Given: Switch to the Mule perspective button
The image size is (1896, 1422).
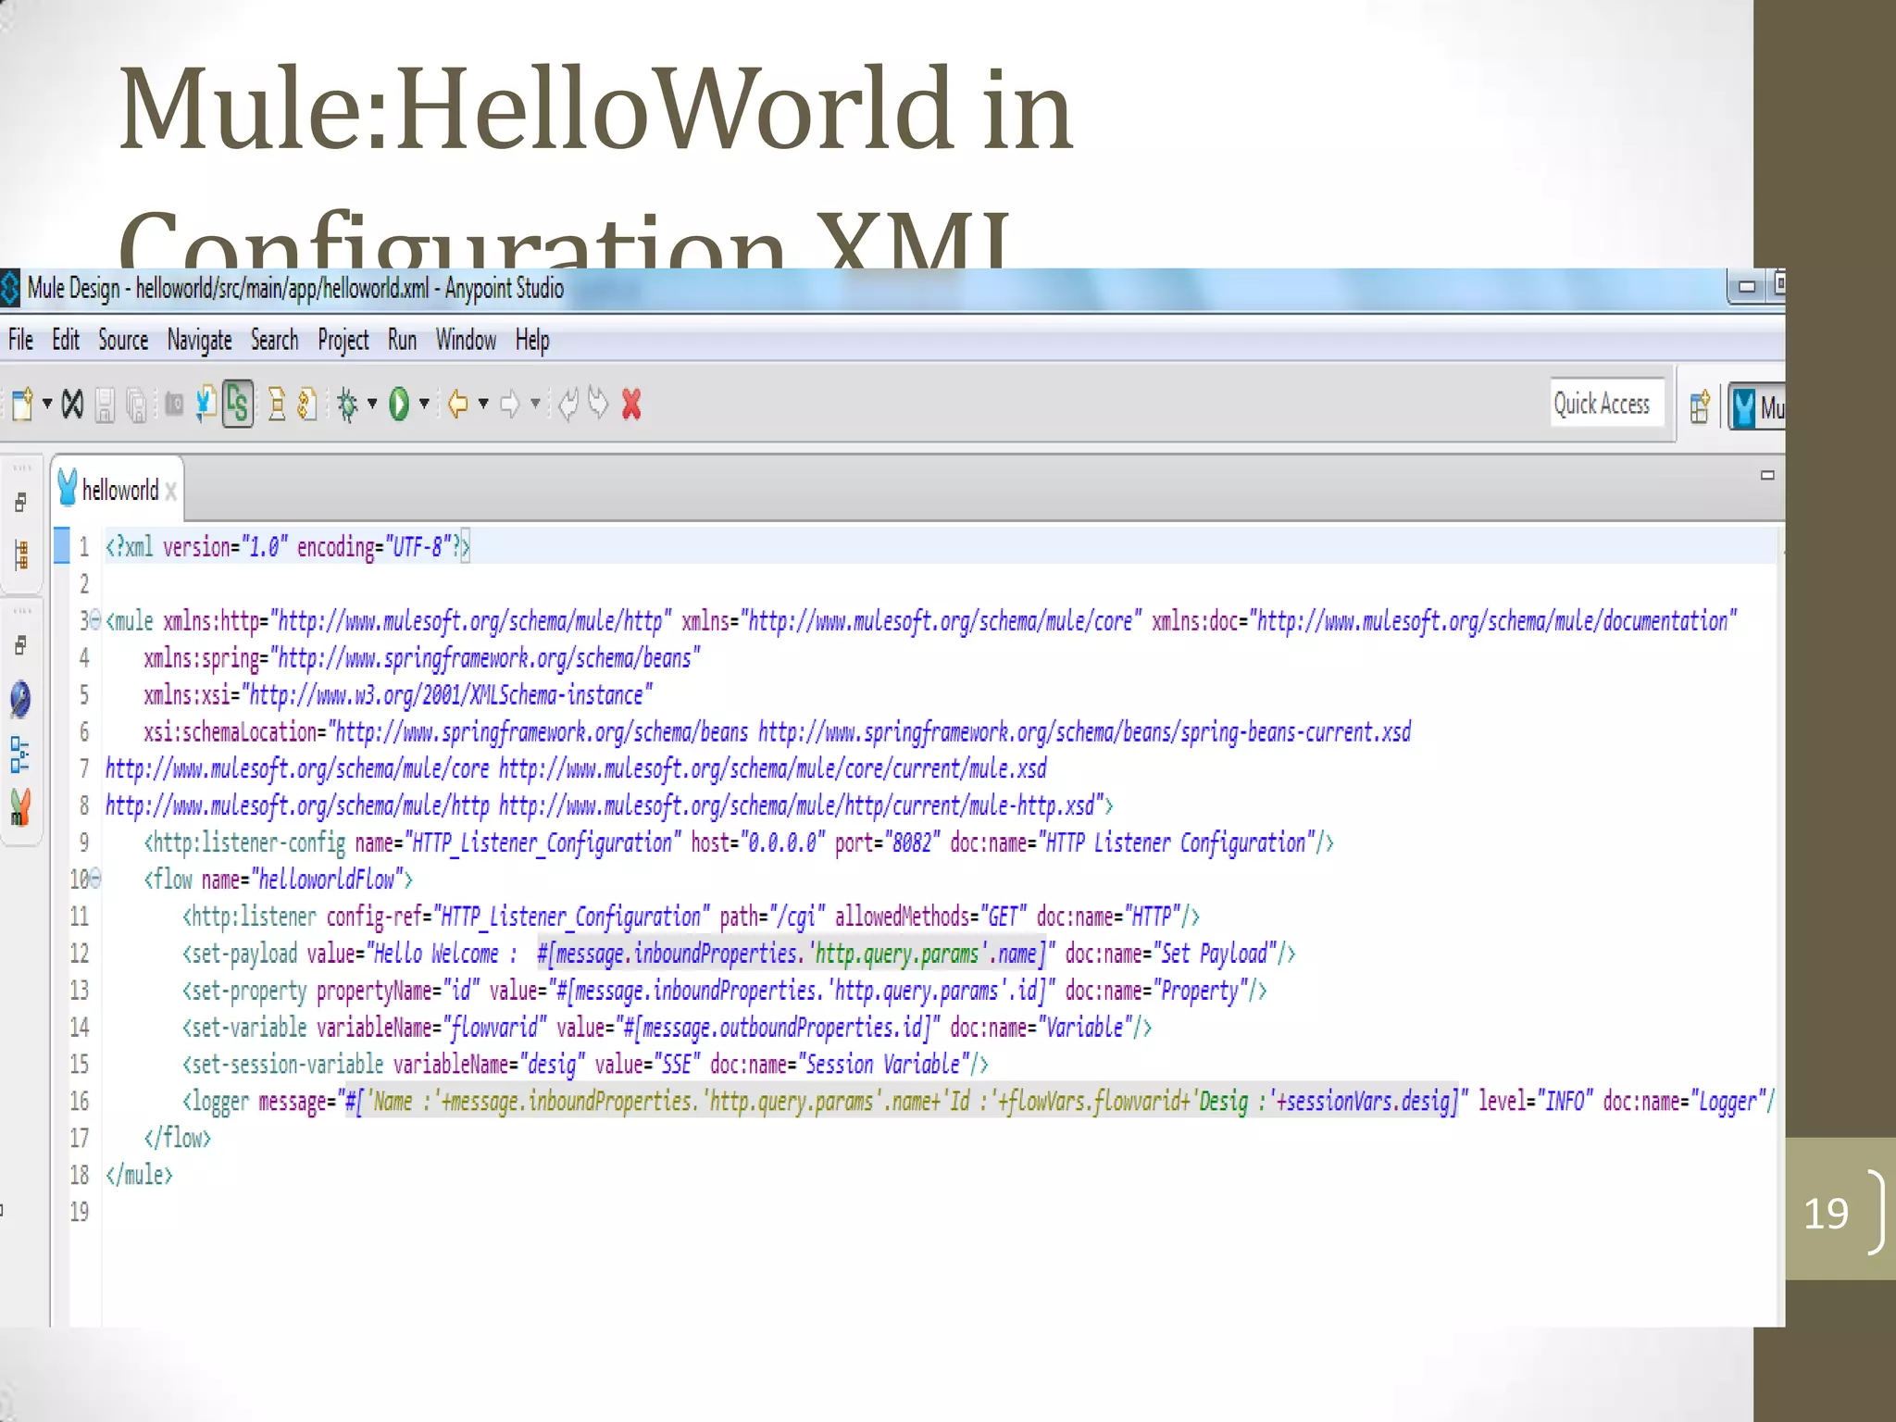Looking at the screenshot, I should 1757,406.
